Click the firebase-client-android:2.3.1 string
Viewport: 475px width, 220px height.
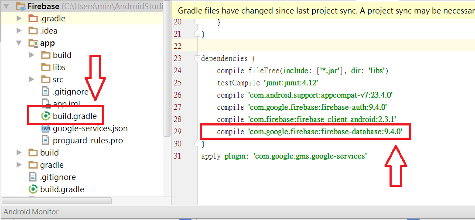pyautogui.click(x=322, y=119)
